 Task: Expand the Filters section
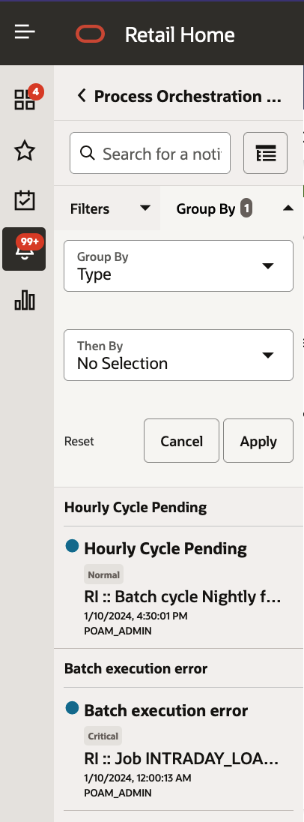(107, 208)
